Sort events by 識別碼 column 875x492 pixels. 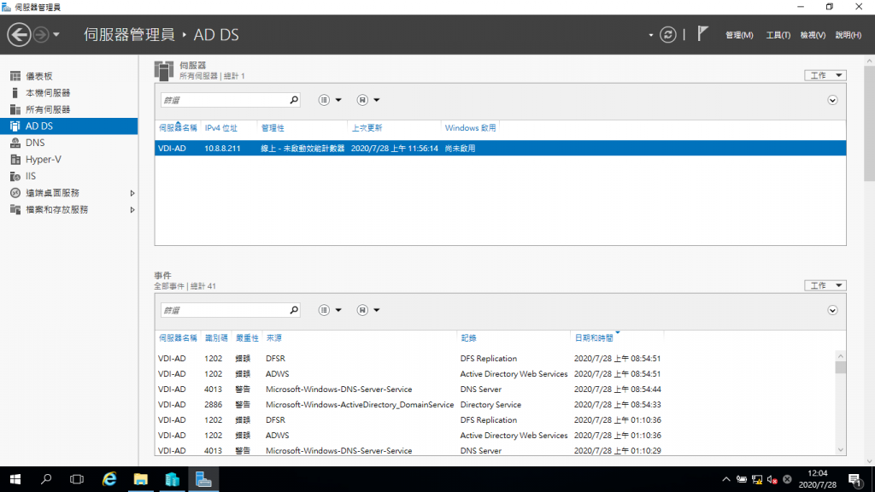[216, 338]
